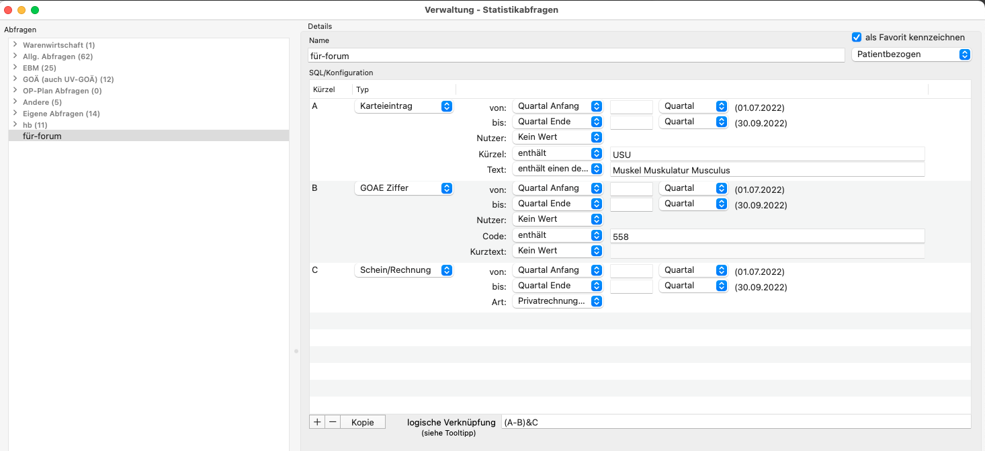Click row B 'von' offset number field
The height and width of the screenshot is (451, 985).
pos(632,189)
